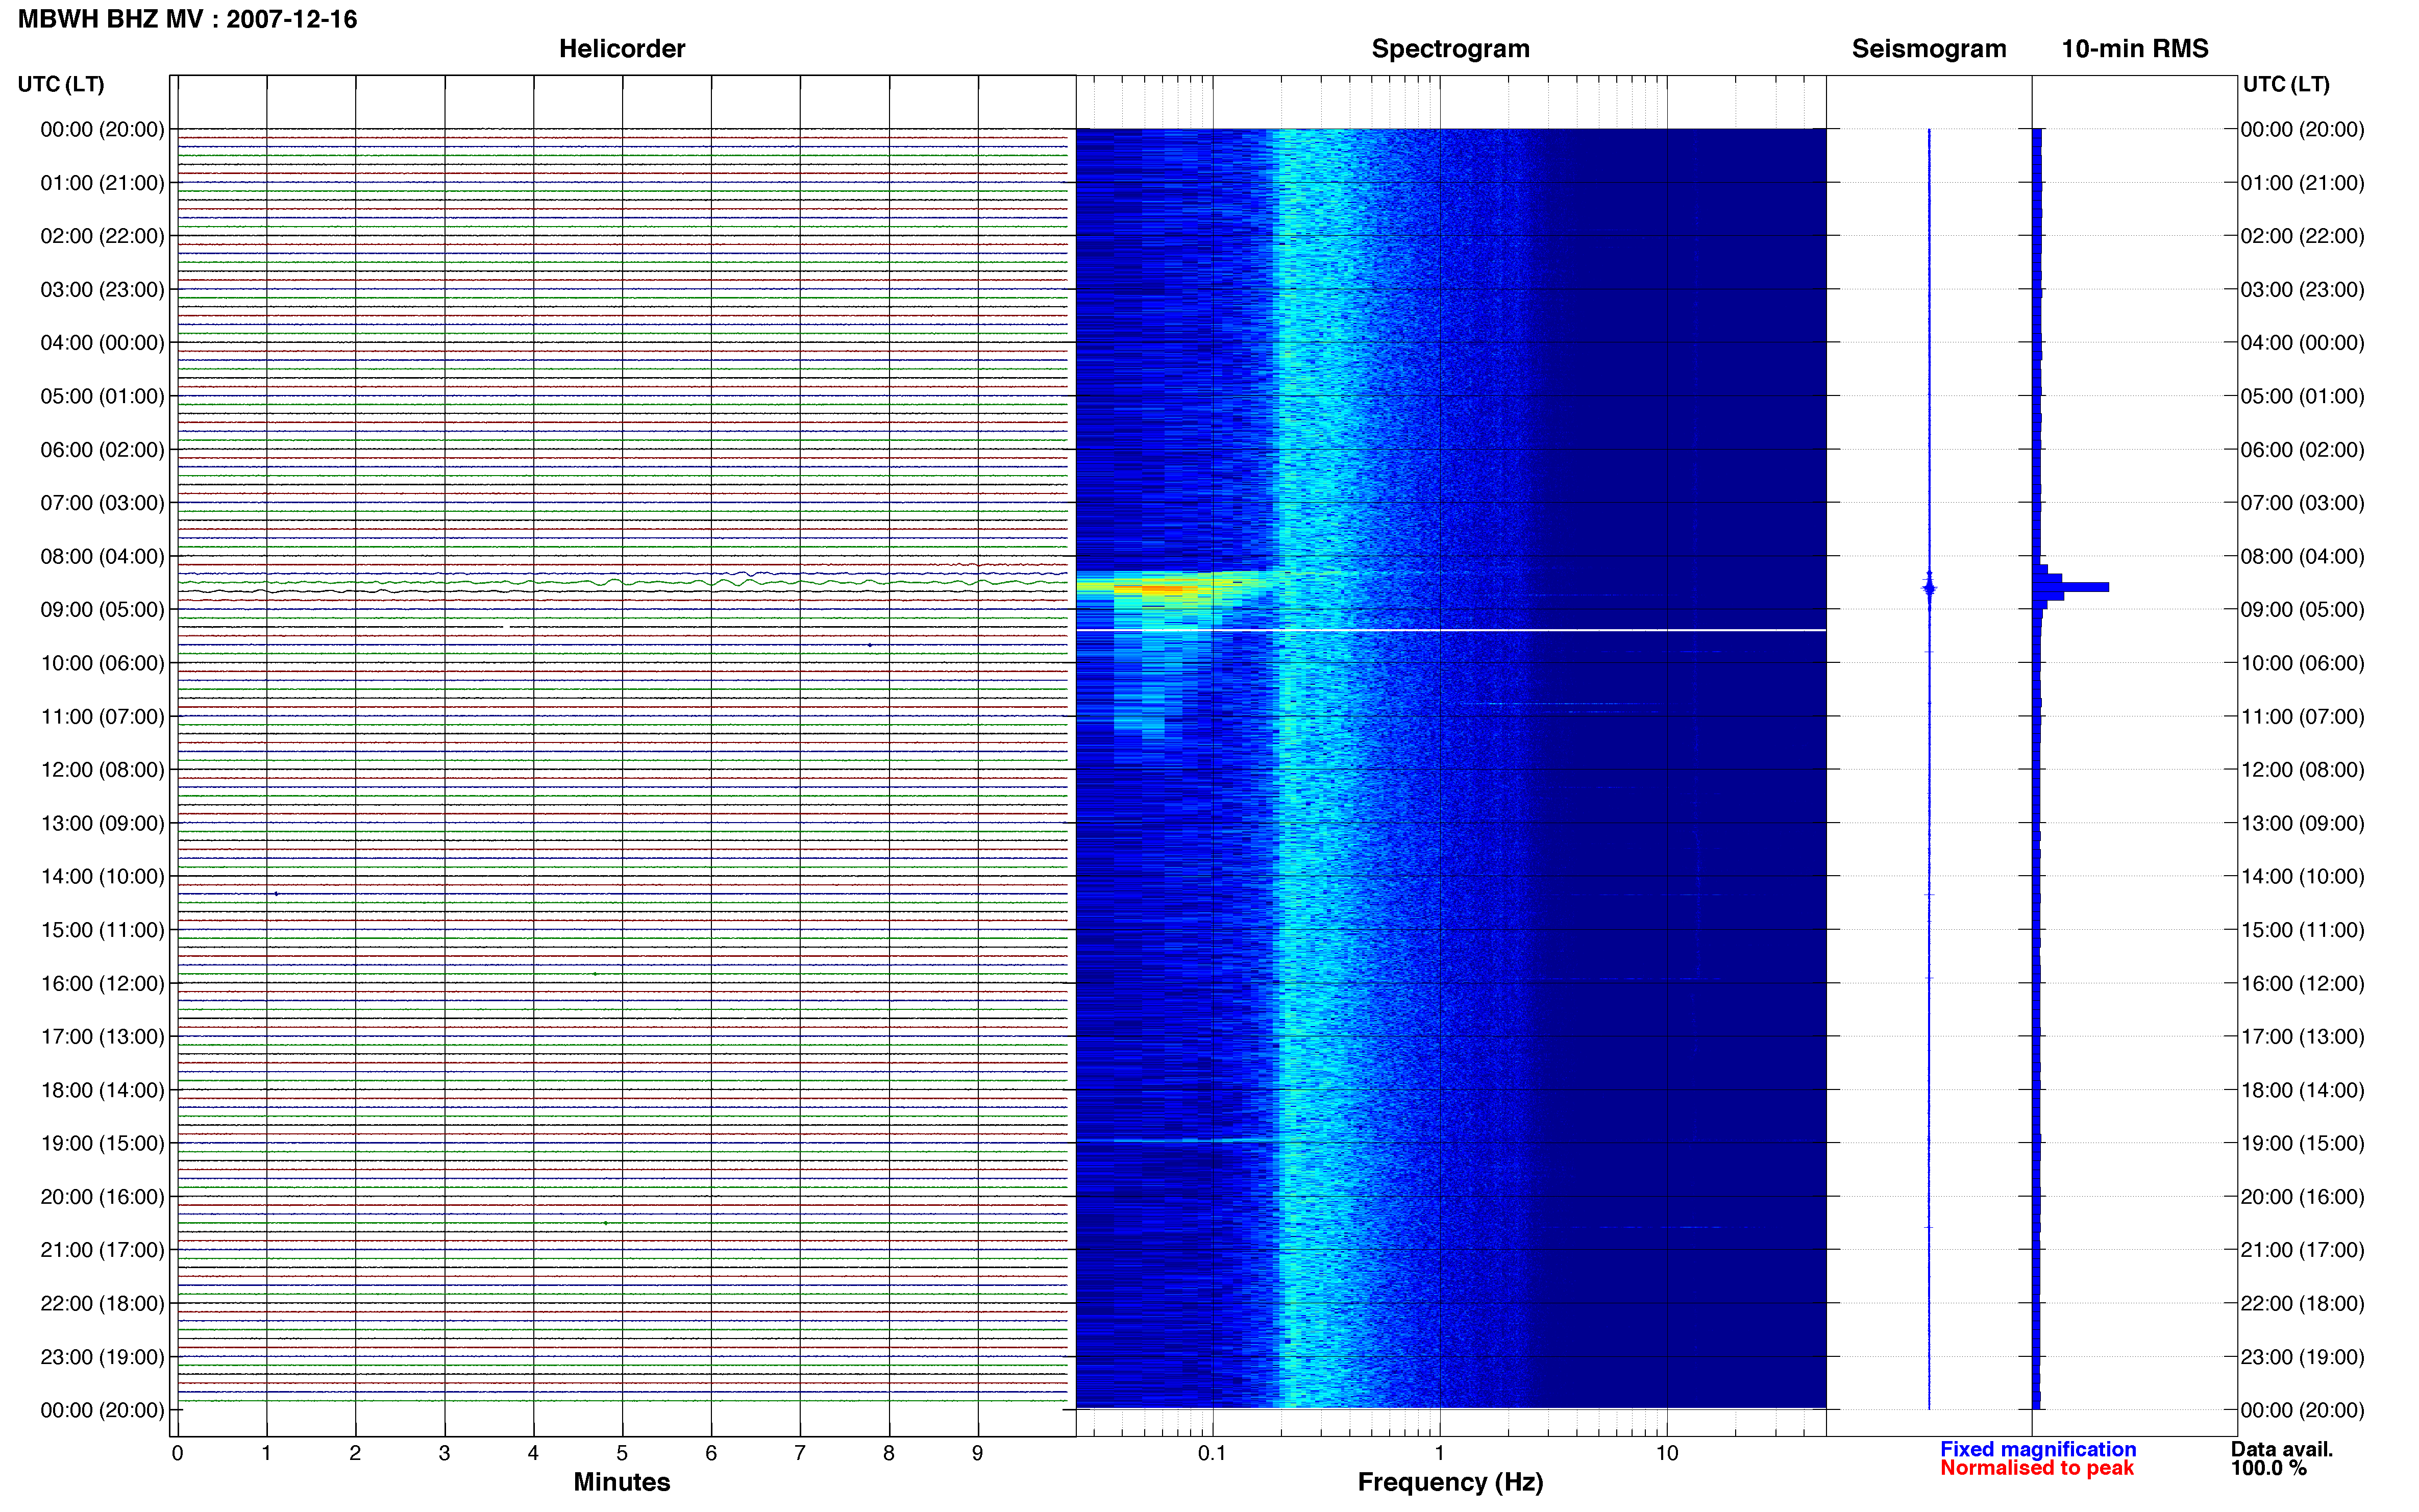Click the Frequency (Hz) axis label
Screen dimensions: 2419x1512
click(1450, 1482)
